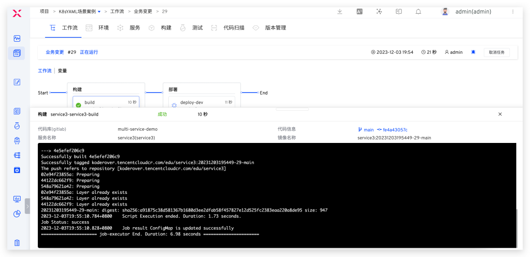The height and width of the screenshot is (257, 530).
Task: Select the deploy-dev job card
Action: (x=202, y=102)
